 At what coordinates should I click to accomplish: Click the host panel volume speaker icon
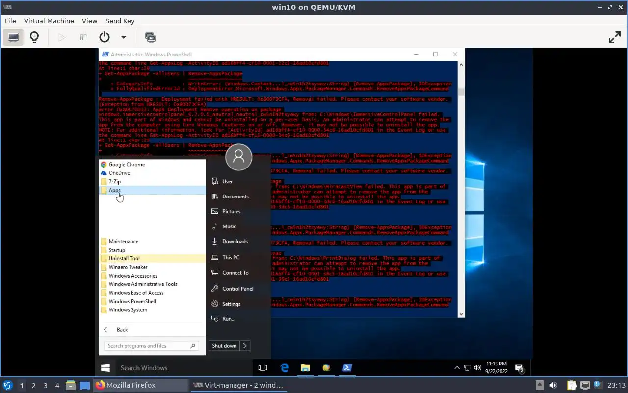coord(553,385)
